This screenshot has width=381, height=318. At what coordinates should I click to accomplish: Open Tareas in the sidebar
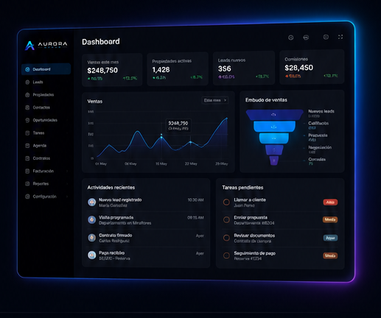pyautogui.click(x=38, y=132)
